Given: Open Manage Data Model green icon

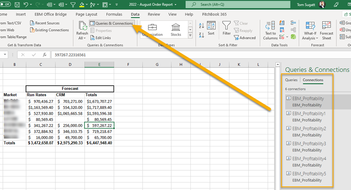Looking at the screenshot, I should coord(293,37).
